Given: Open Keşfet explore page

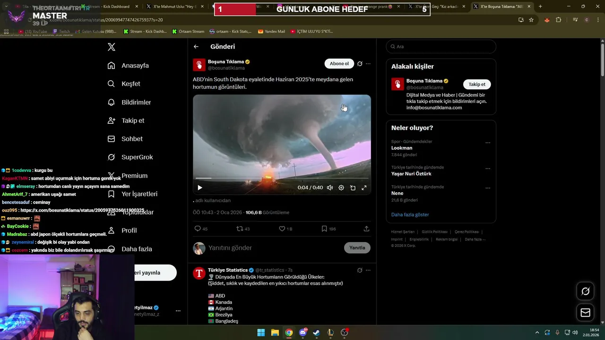Looking at the screenshot, I should [124, 84].
